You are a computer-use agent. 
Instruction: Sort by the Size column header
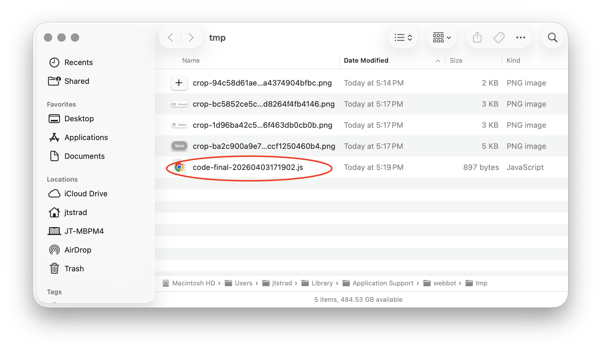click(x=456, y=61)
